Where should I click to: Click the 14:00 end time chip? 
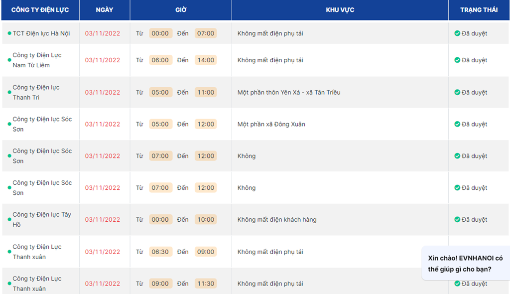(206, 60)
